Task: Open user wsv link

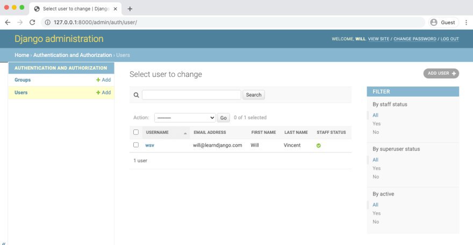Action: 149,145
